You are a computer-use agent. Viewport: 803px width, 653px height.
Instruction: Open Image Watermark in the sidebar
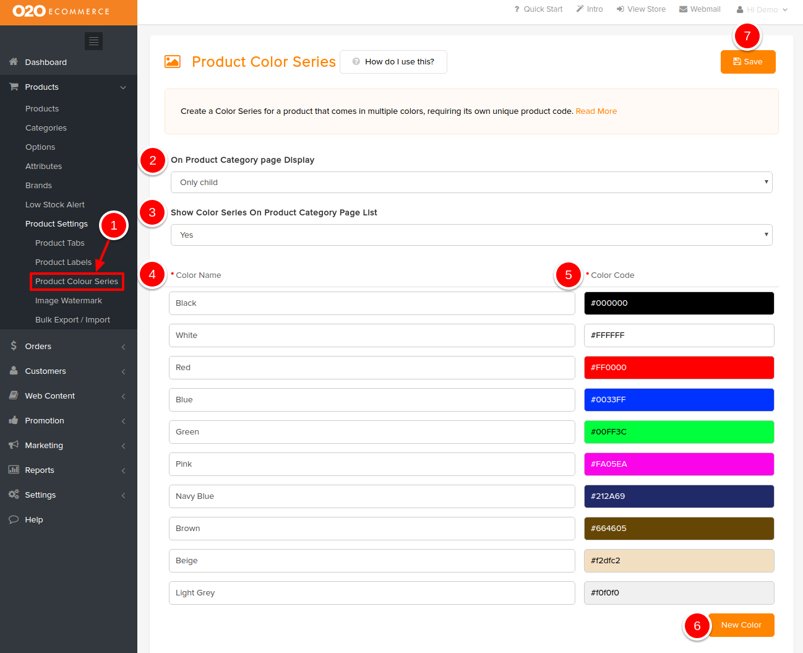point(69,301)
